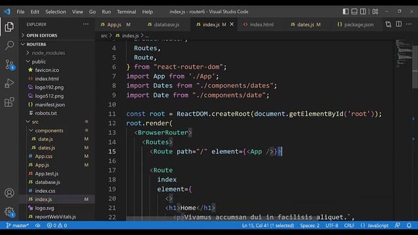This screenshot has width=418, height=235.
Task: Open Run and Debug view
Action: pos(9,84)
